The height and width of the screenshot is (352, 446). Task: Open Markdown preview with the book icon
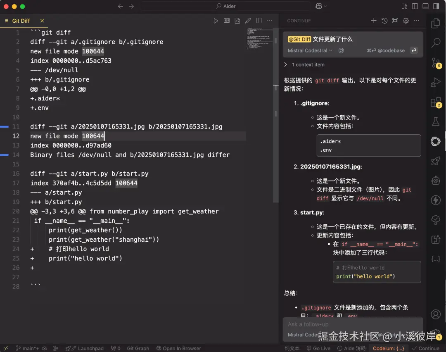click(x=226, y=21)
